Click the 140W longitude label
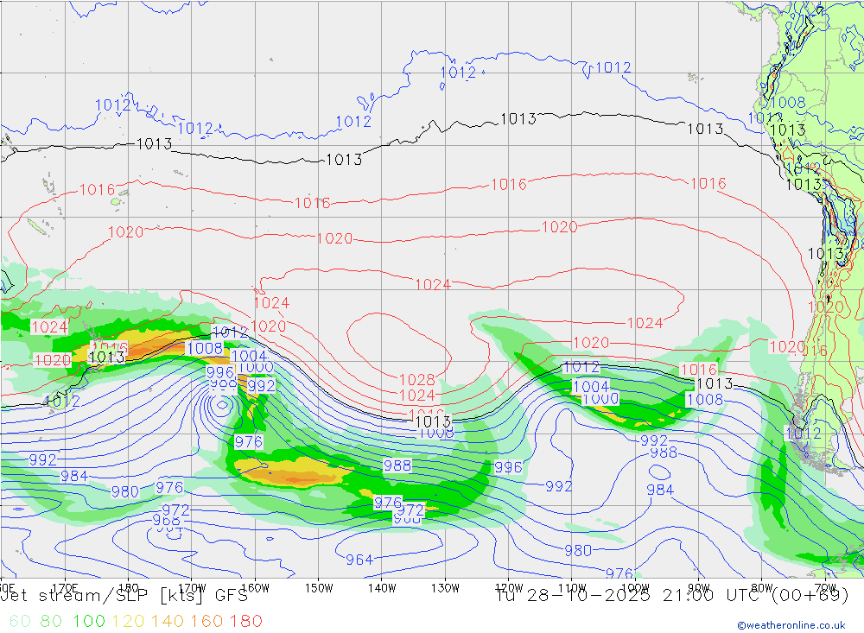 382,588
